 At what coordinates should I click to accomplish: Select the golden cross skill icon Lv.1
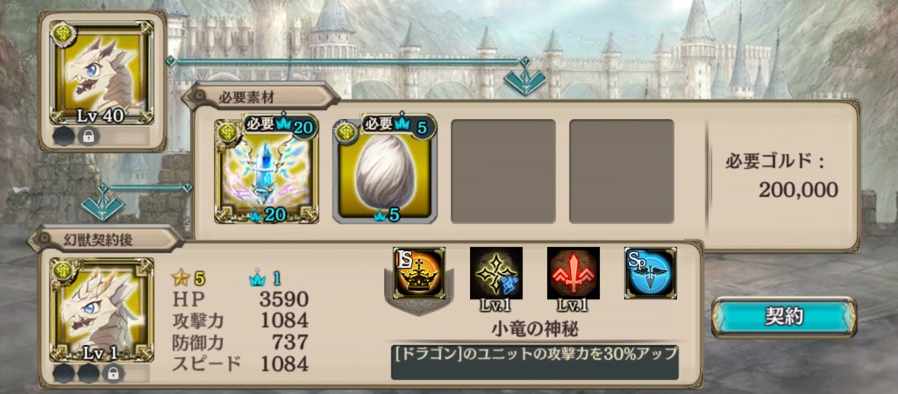[496, 273]
